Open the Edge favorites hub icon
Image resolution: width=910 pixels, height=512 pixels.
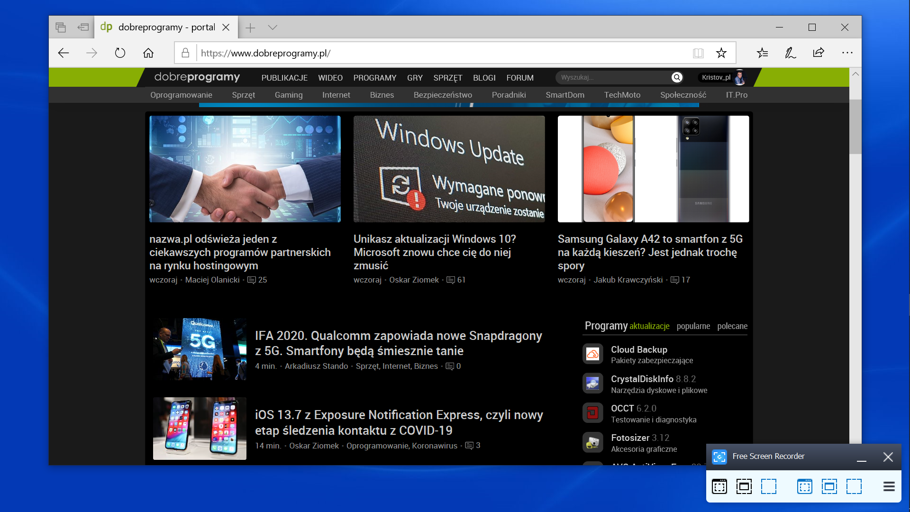pyautogui.click(x=762, y=53)
